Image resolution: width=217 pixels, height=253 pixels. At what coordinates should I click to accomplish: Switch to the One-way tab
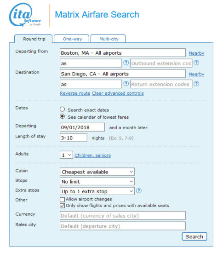click(x=72, y=39)
